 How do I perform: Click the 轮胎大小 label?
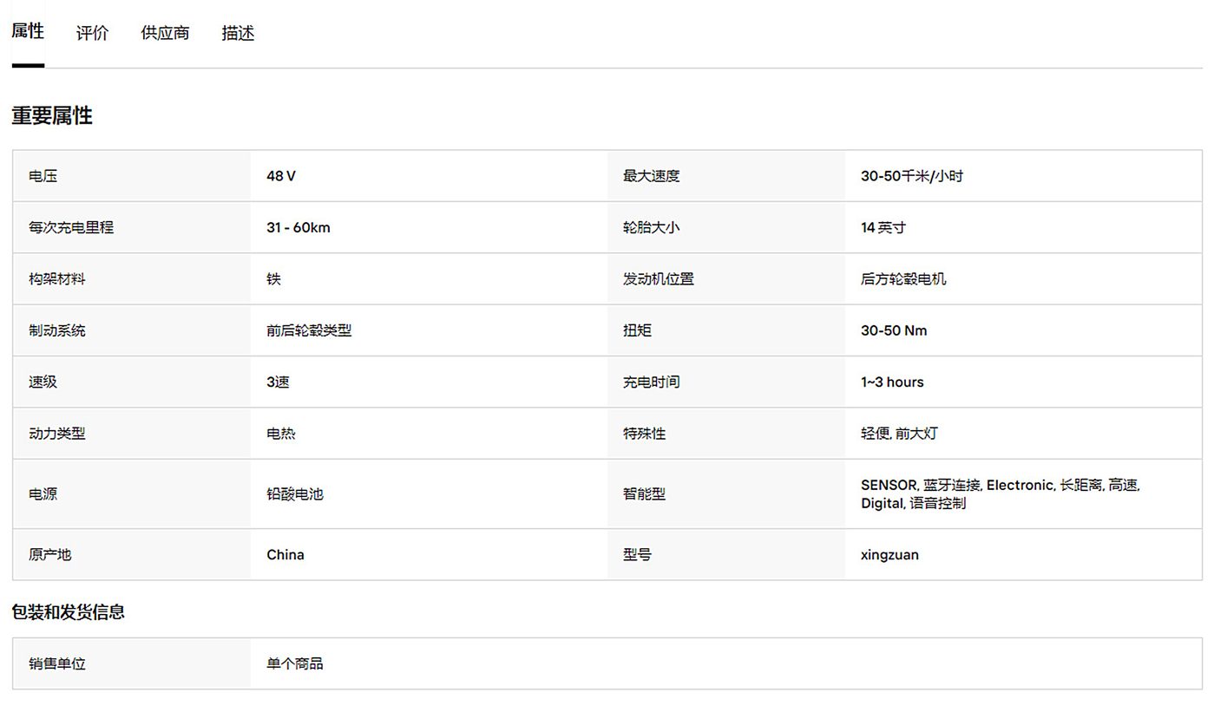[651, 227]
